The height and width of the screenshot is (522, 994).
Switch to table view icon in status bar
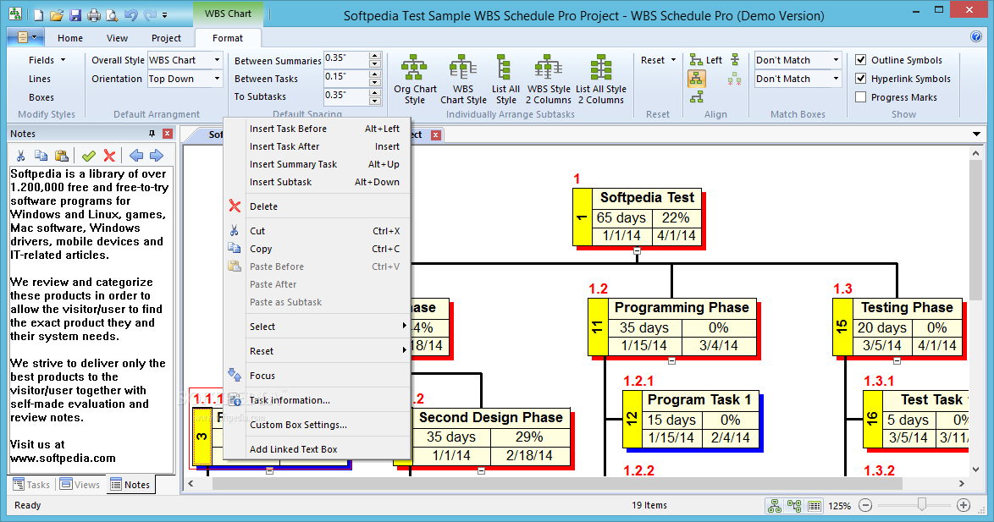pyautogui.click(x=815, y=506)
